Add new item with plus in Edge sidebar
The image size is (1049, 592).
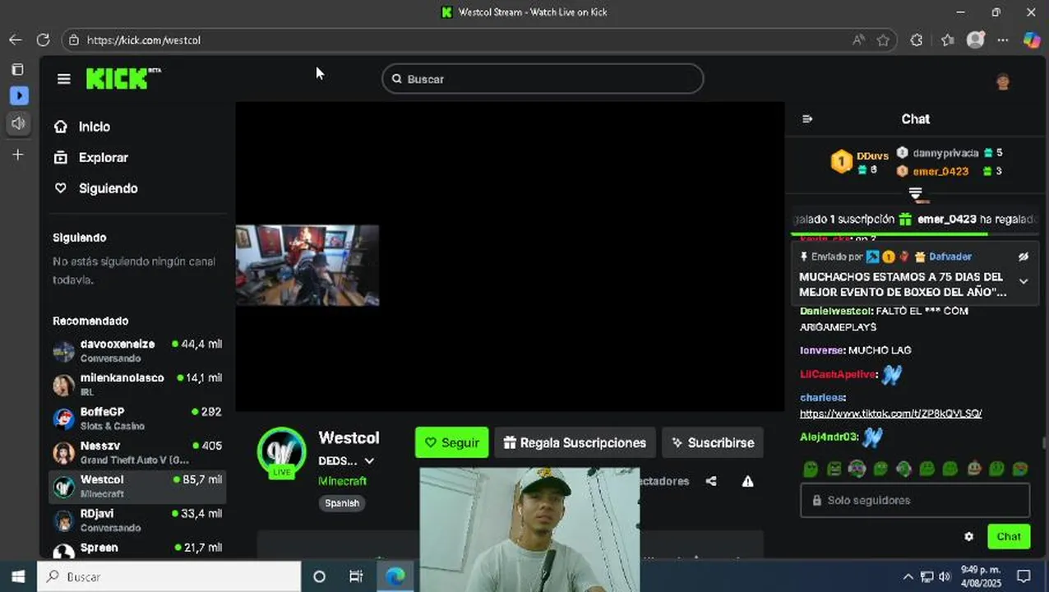click(x=18, y=155)
